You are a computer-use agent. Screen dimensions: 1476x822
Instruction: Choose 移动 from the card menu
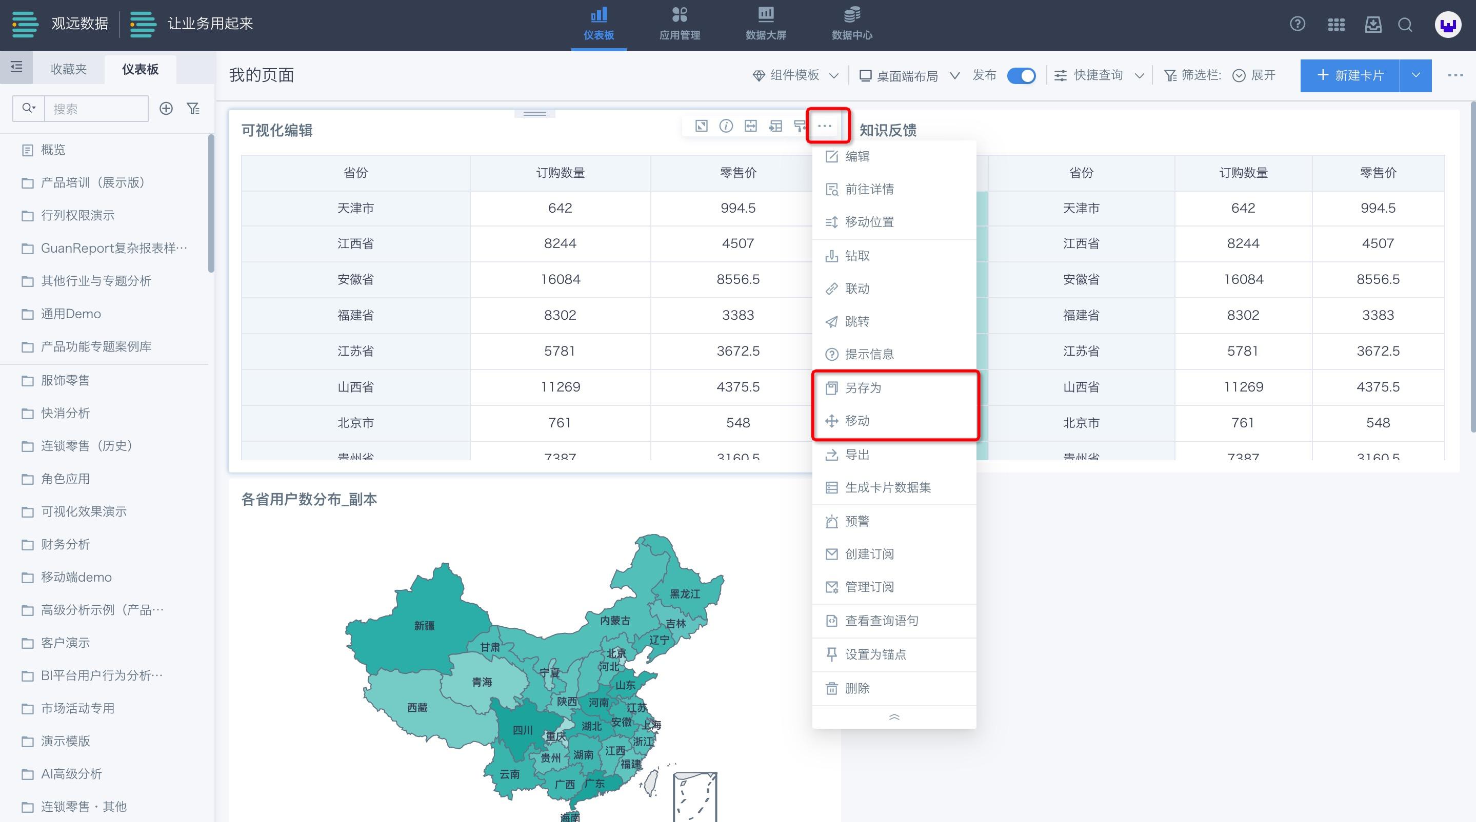(x=894, y=421)
